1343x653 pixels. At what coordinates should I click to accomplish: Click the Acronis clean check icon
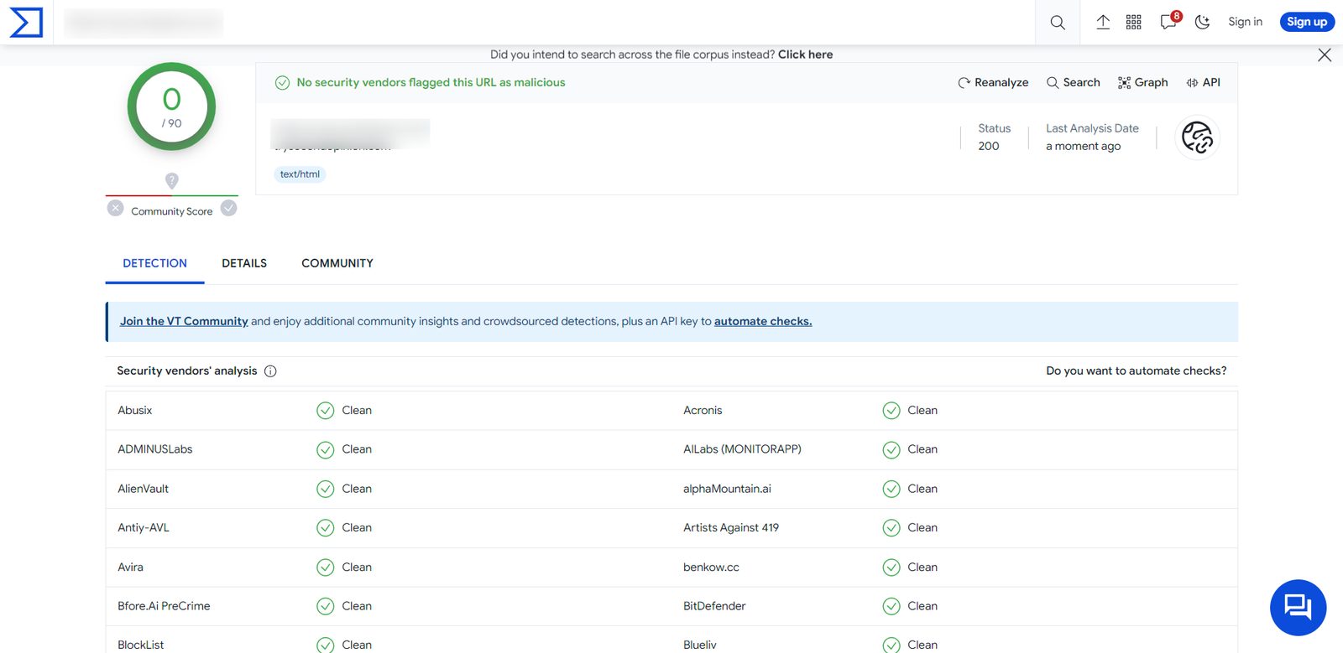[891, 411]
